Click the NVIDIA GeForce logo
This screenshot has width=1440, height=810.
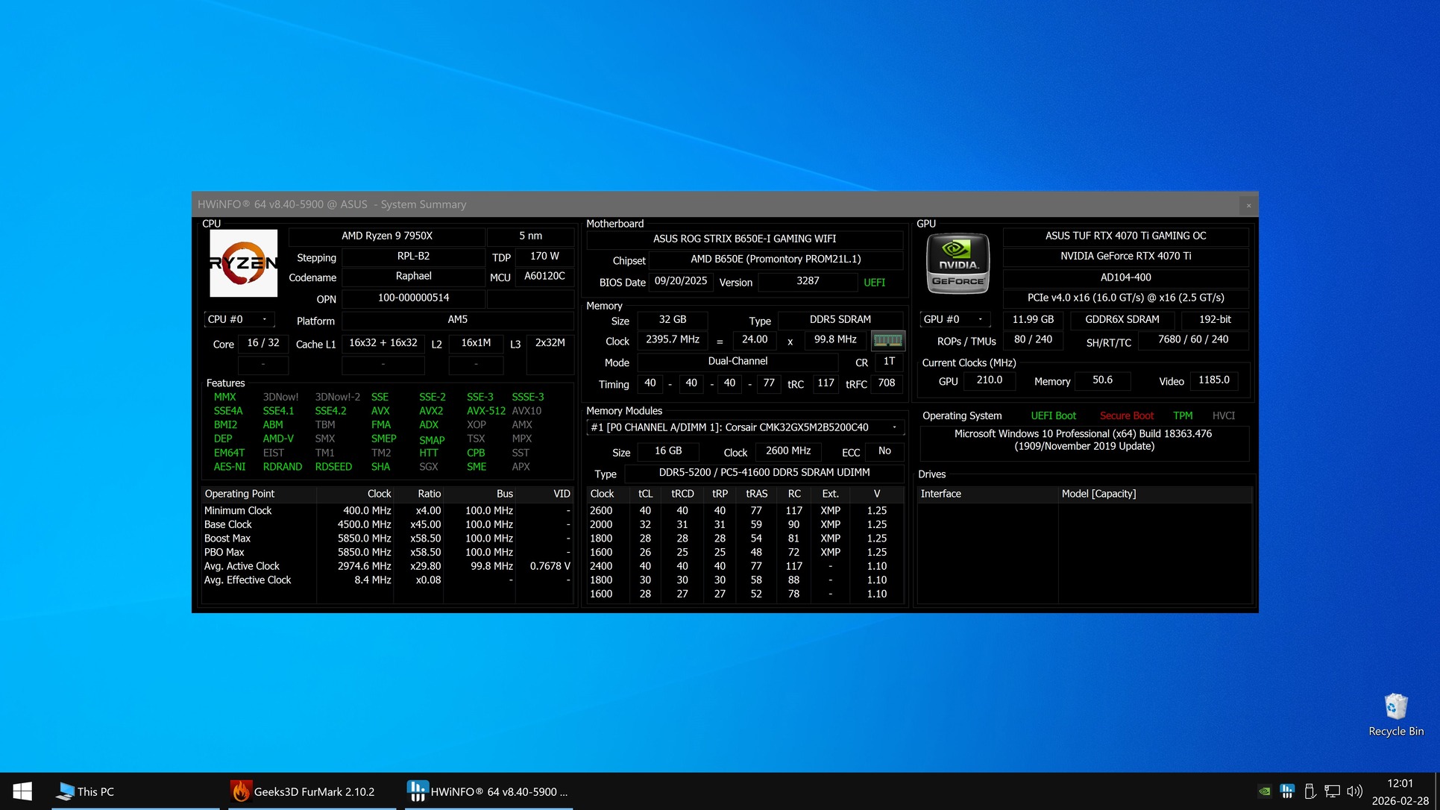[958, 264]
